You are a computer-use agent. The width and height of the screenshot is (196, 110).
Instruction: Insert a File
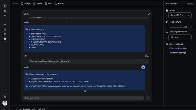click(x=48, y=3)
